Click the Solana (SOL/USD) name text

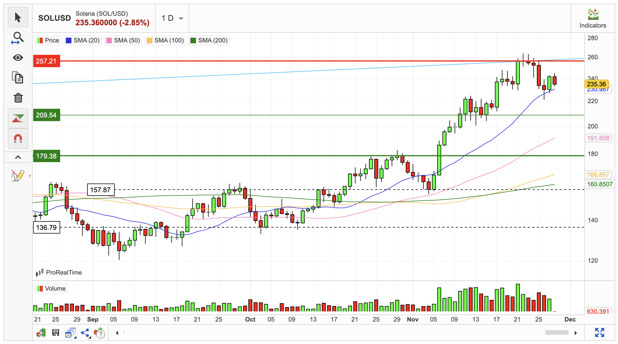click(102, 13)
